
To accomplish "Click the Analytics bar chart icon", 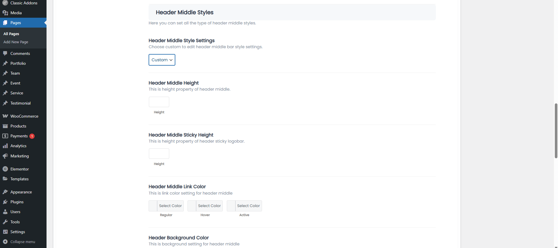I will click(x=5, y=146).
